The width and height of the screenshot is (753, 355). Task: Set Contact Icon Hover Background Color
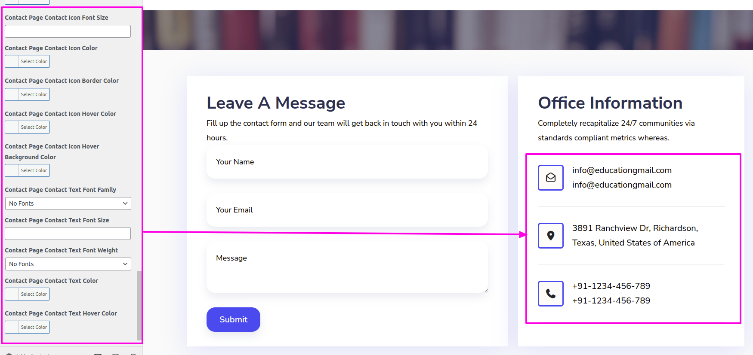(28, 170)
